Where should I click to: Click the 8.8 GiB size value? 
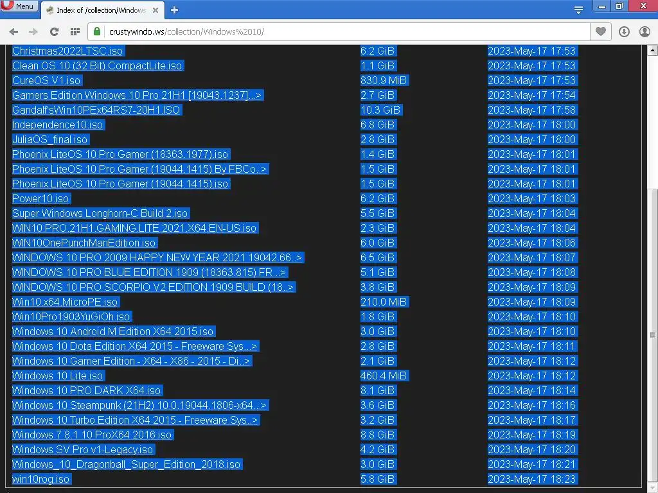pyautogui.click(x=378, y=435)
